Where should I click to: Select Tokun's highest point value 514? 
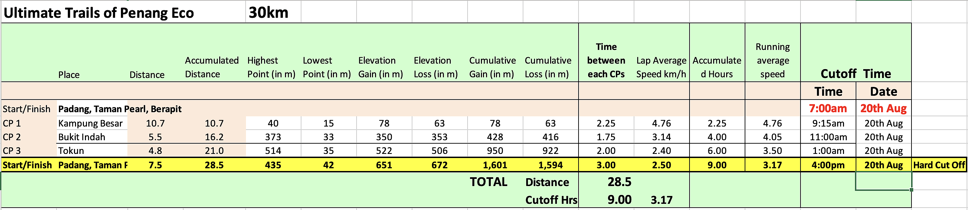coord(273,151)
